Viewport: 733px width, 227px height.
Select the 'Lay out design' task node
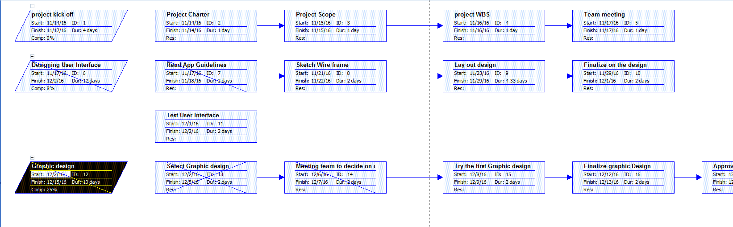[x=494, y=76]
